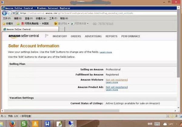The image size is (182, 127).
Task: Launch the green S app in taskbar
Action: tap(24, 124)
